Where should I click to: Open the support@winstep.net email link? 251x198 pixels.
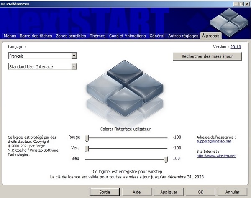click(214, 142)
